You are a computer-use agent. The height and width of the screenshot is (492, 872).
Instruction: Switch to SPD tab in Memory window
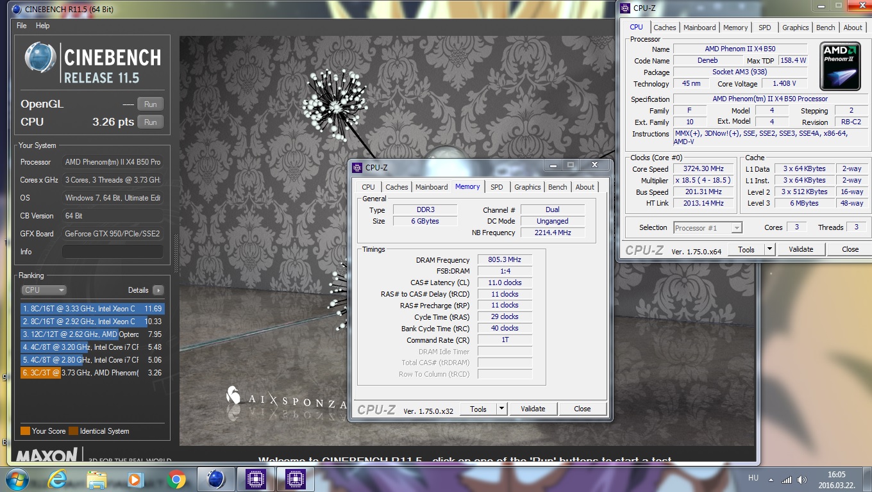(x=497, y=187)
